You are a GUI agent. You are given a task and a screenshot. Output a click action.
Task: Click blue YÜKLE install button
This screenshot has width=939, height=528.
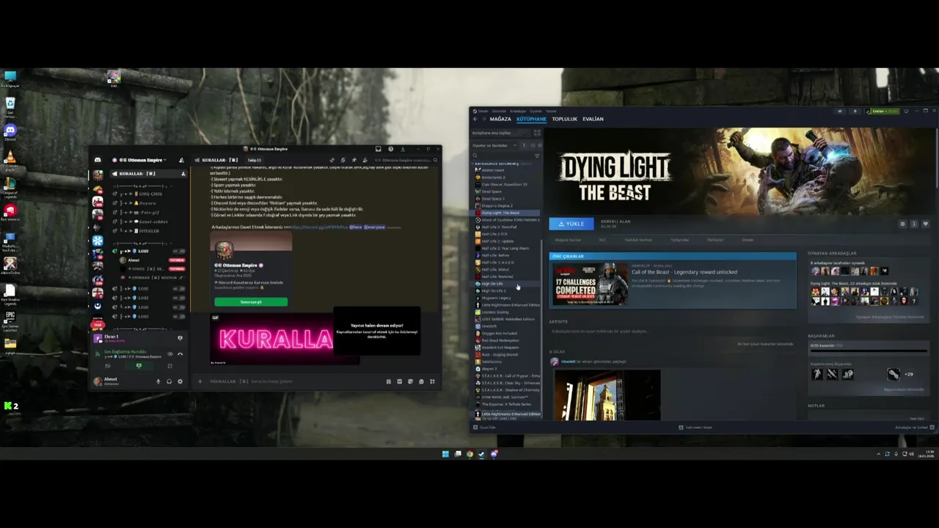(x=571, y=224)
